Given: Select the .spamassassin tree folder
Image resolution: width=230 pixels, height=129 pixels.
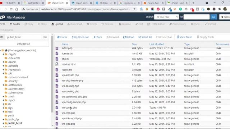Looking at the screenshot, I should click(16, 89).
